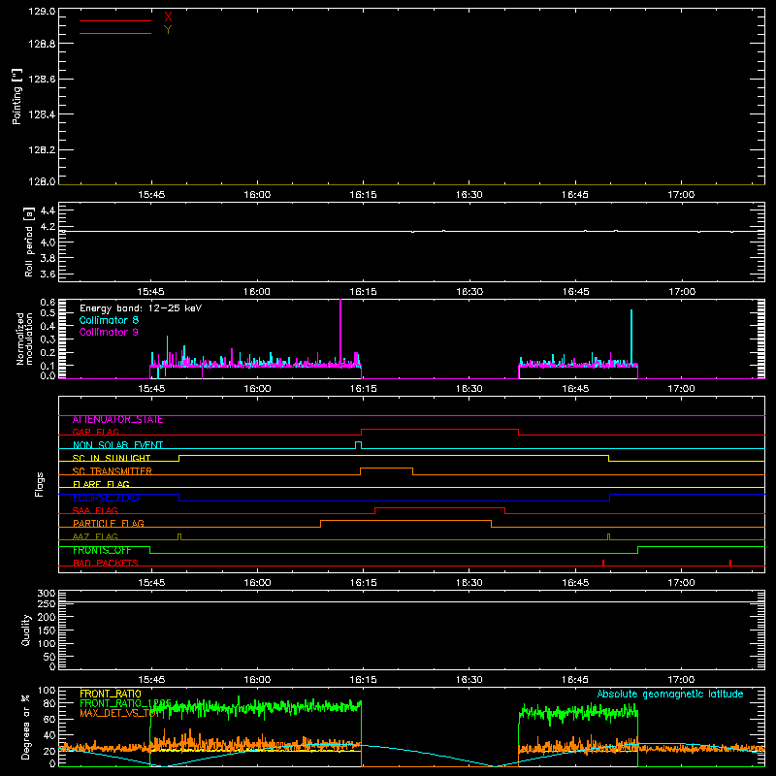Viewport: 776px width, 776px height.
Task: Click the 'Energy band: 12-25 keV' annotation
Action: pyautogui.click(x=141, y=308)
